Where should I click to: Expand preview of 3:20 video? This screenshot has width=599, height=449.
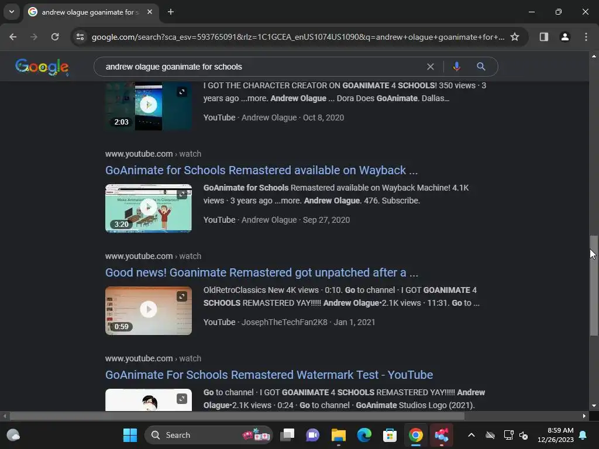pyautogui.click(x=182, y=194)
